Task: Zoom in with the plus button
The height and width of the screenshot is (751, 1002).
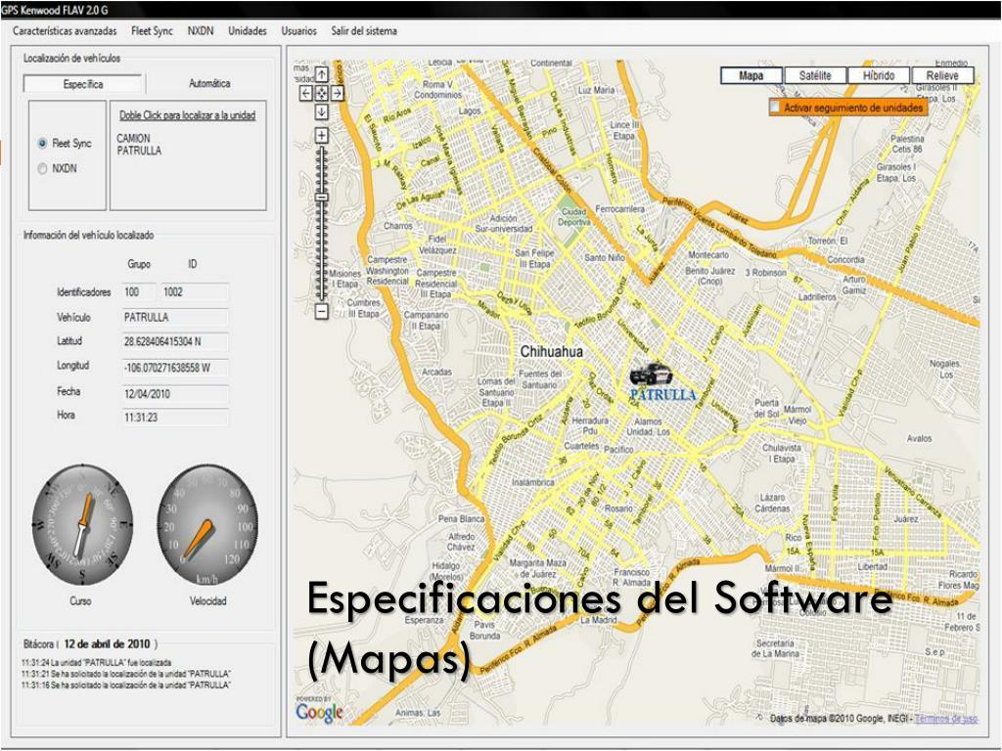Action: (x=321, y=135)
